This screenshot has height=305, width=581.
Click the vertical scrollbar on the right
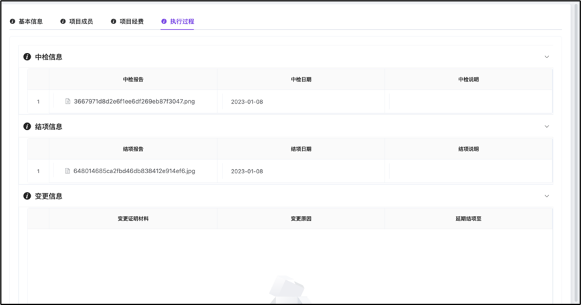pyautogui.click(x=575, y=134)
